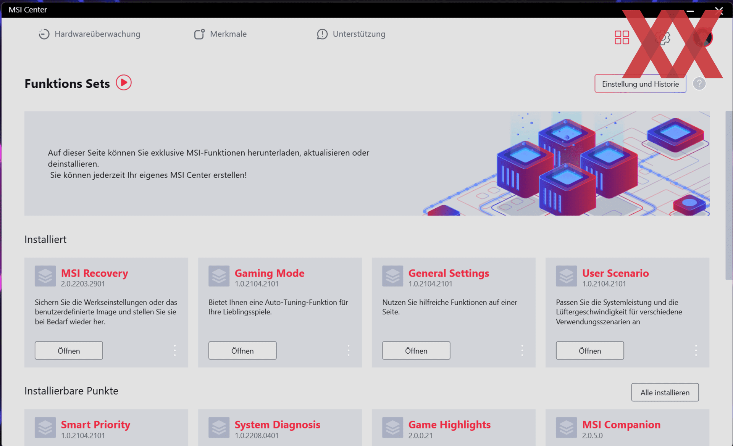Open Einstellung und Historie
This screenshot has height=446, width=733.
[x=640, y=84]
